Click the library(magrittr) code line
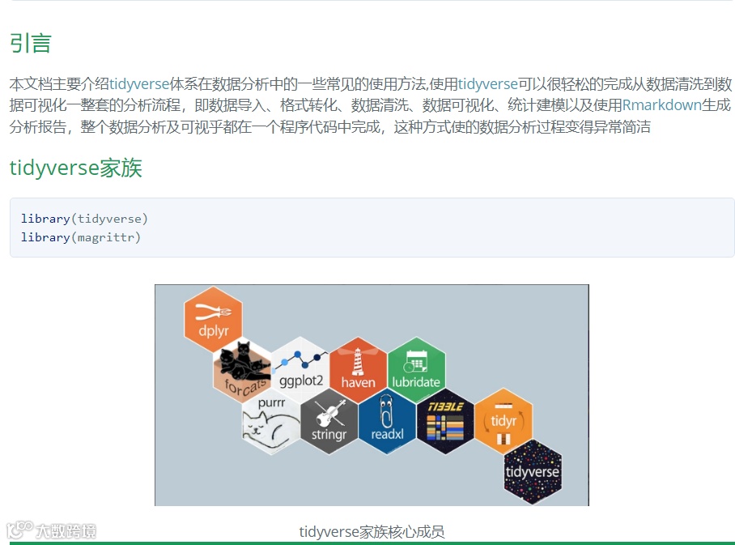The height and width of the screenshot is (545, 735). click(81, 237)
